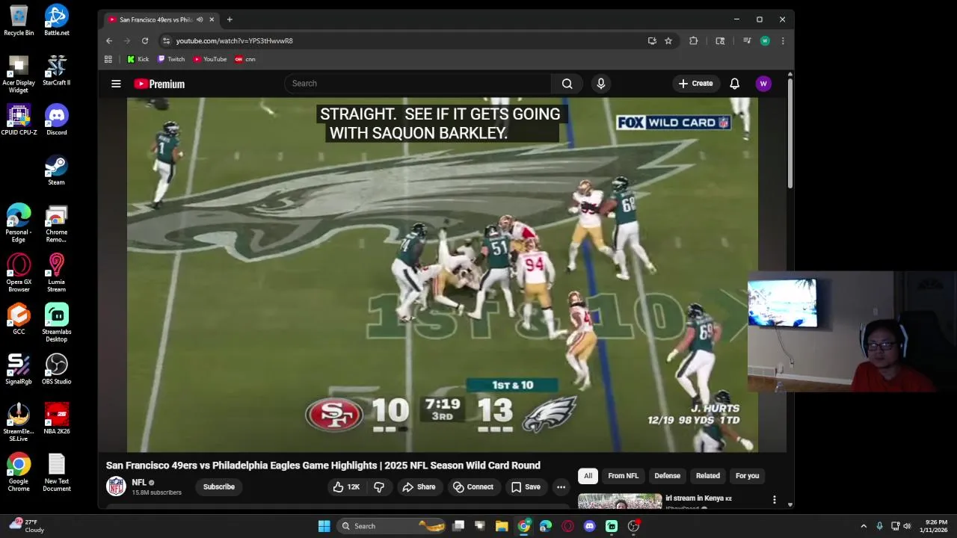
Task: Open the 'irl stream in Kenya' thumbnail
Action: point(620,501)
